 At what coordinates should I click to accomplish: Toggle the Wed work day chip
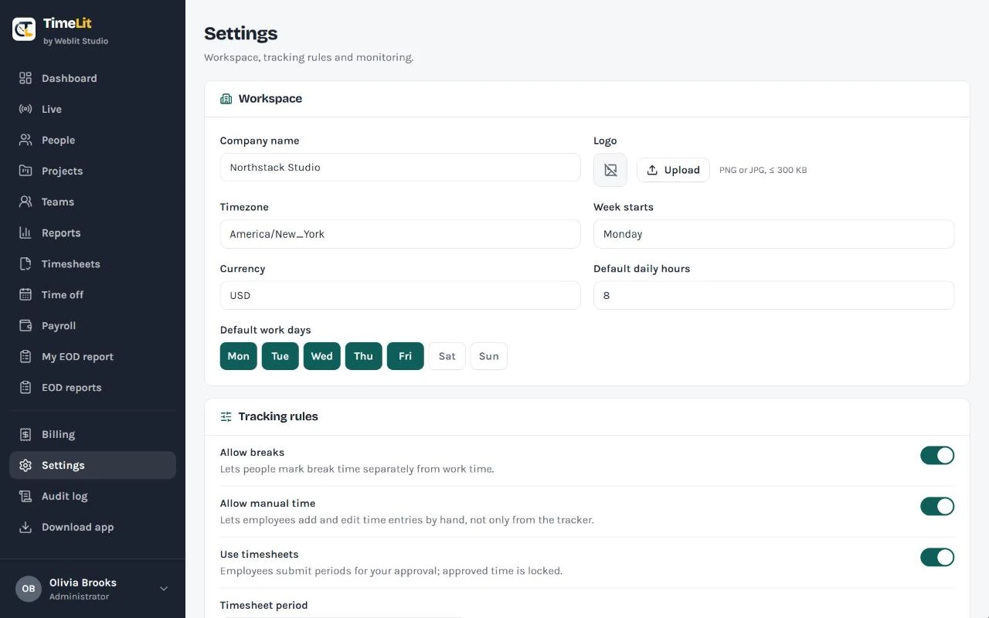(x=322, y=356)
